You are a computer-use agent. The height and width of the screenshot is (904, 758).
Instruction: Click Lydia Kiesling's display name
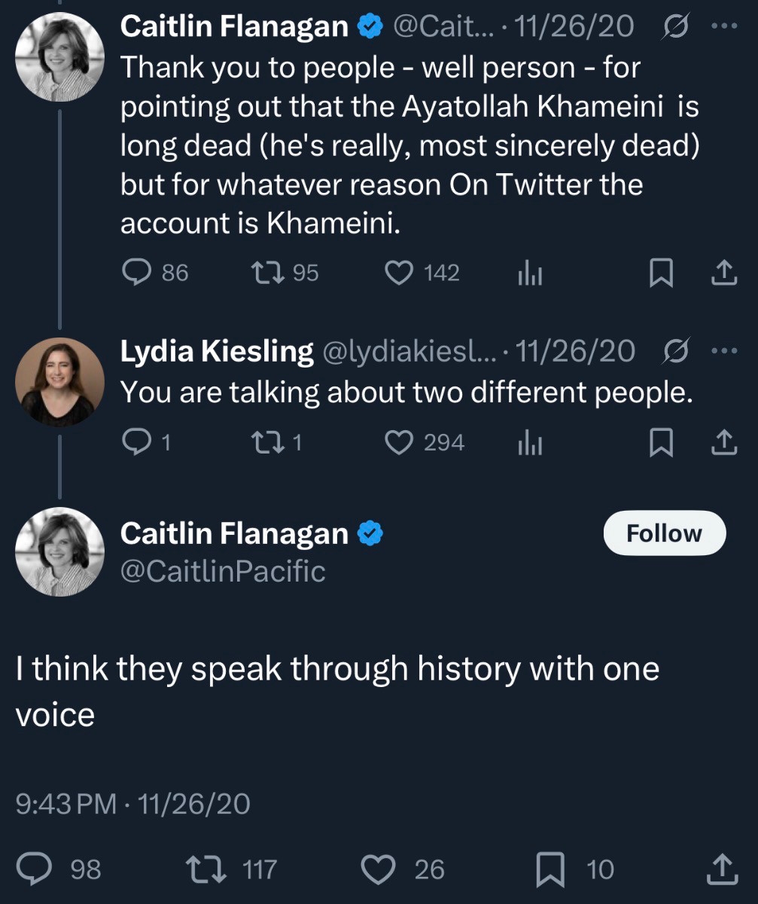tap(217, 351)
